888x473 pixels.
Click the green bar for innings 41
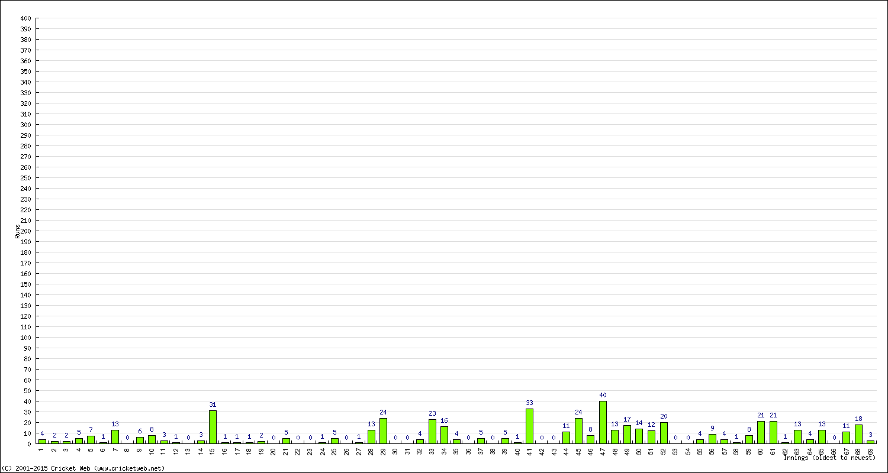click(x=529, y=426)
